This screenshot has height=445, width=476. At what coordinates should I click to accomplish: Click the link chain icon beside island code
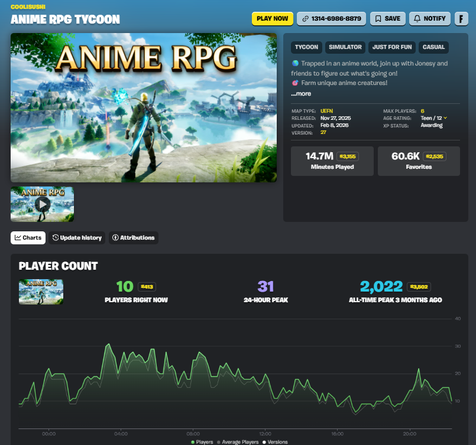pyautogui.click(x=305, y=19)
